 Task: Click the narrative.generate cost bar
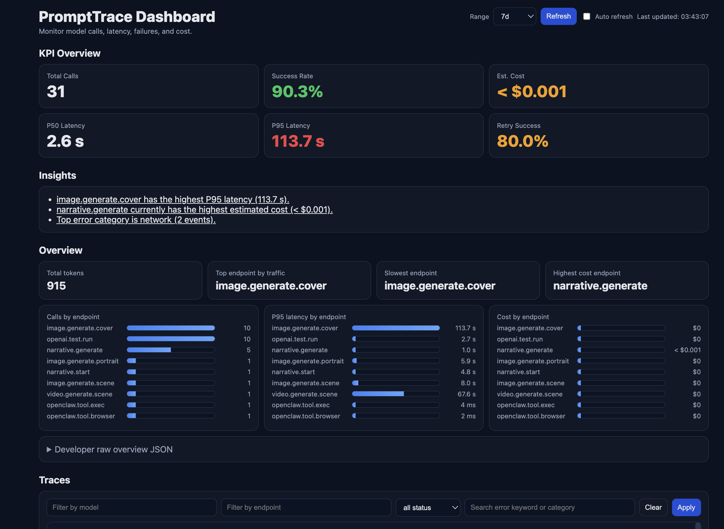click(621, 350)
